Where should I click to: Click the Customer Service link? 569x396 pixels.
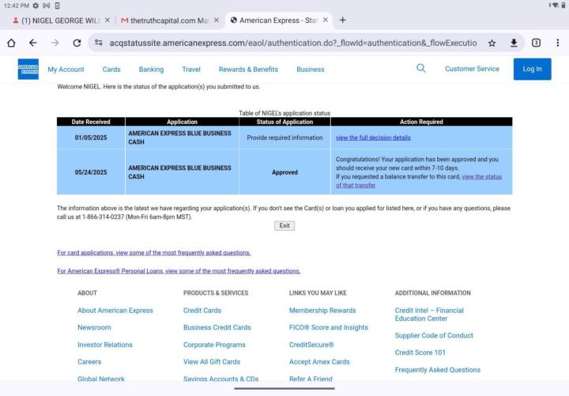tap(472, 69)
